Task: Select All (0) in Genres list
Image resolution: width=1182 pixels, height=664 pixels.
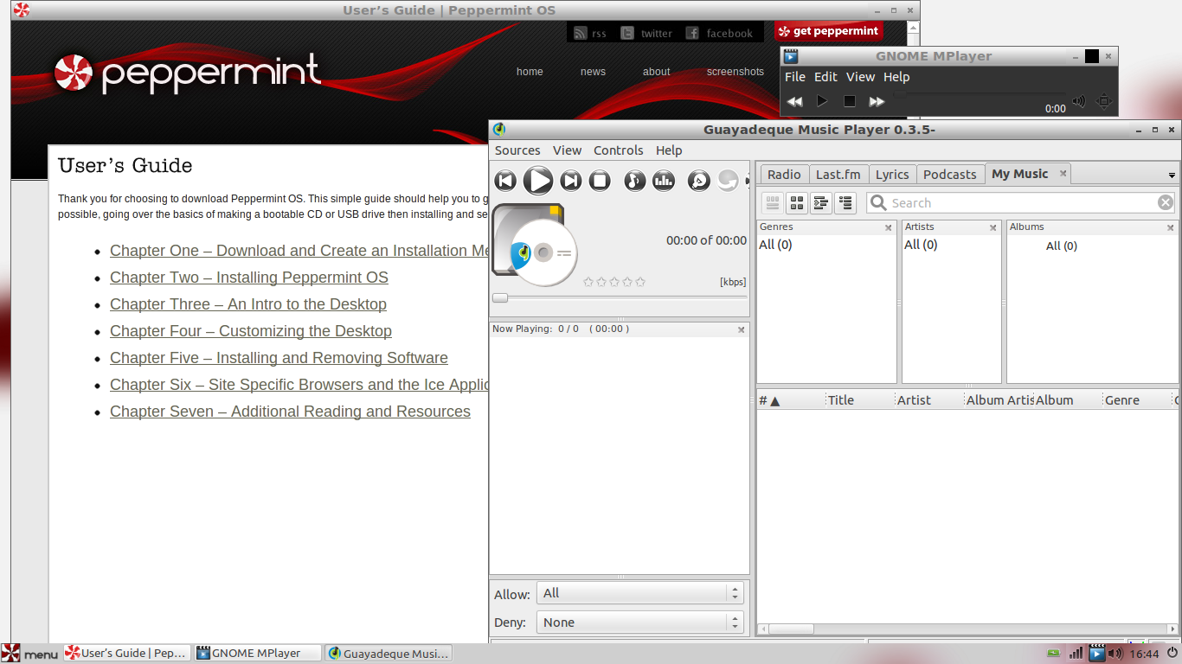Action: tap(775, 245)
